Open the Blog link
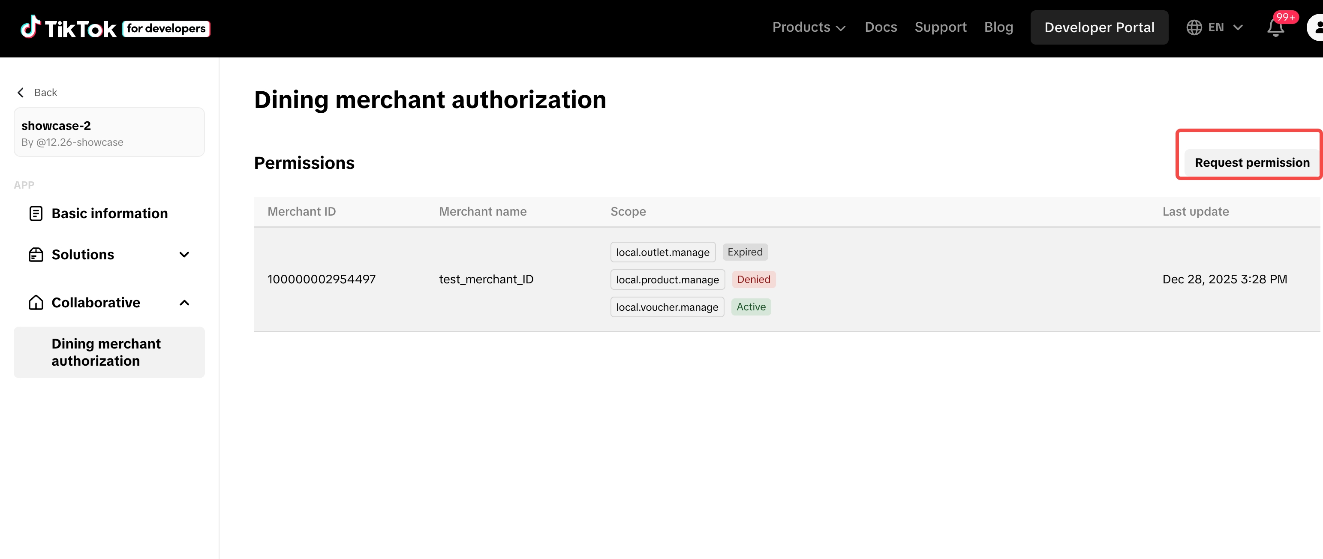This screenshot has height=559, width=1323. pyautogui.click(x=998, y=28)
